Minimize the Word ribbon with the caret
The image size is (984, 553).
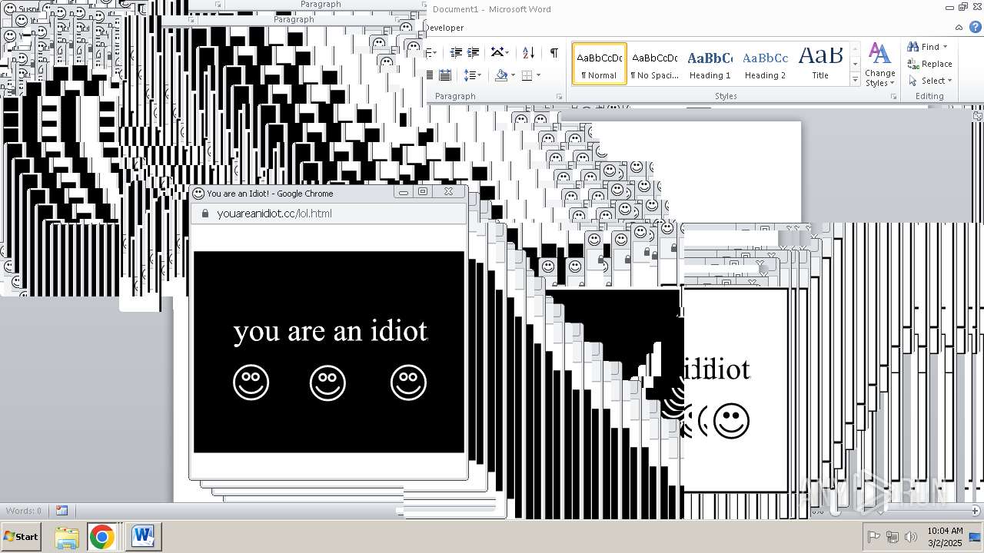coord(958,26)
